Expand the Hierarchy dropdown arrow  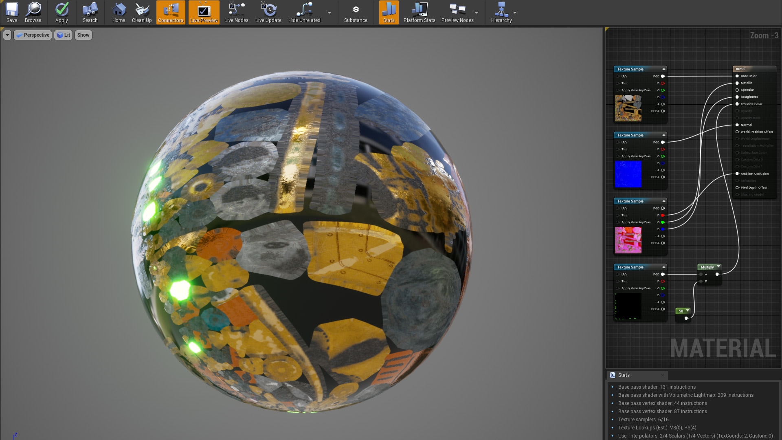[515, 13]
